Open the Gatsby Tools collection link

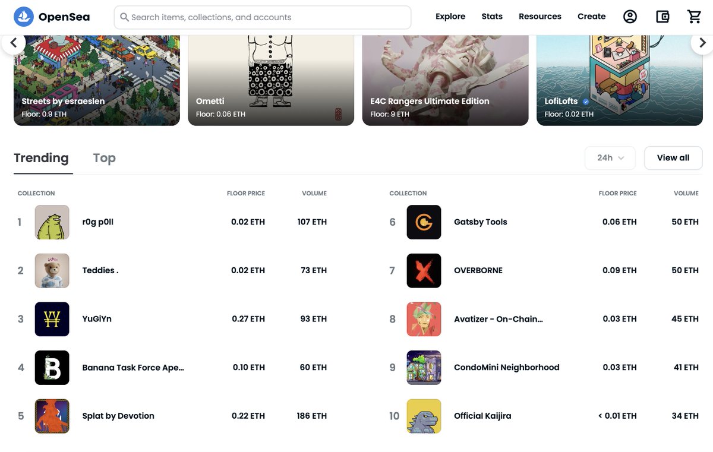[481, 222]
